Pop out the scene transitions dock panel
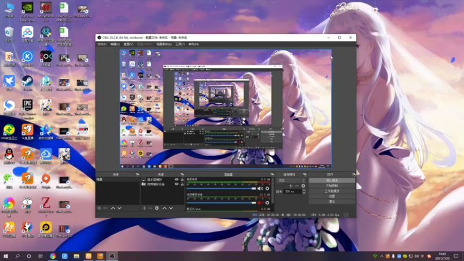Screen dimensions: 464x261 (x=305, y=175)
